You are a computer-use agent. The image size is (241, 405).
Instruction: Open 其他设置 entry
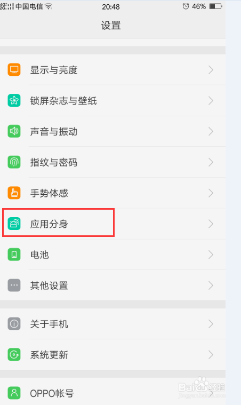113,285
